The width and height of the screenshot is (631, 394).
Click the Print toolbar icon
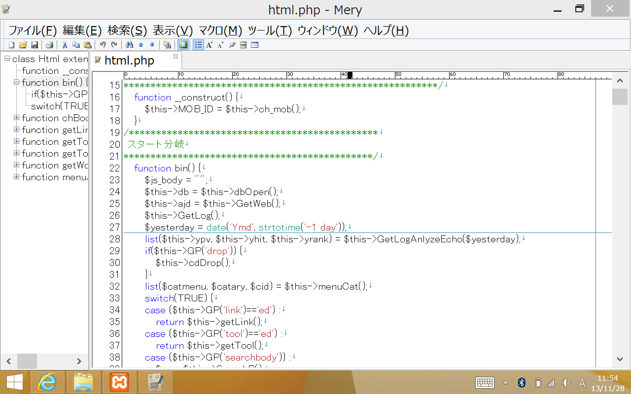(x=49, y=45)
